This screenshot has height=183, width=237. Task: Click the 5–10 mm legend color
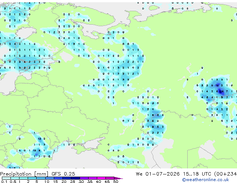pos(41,178)
